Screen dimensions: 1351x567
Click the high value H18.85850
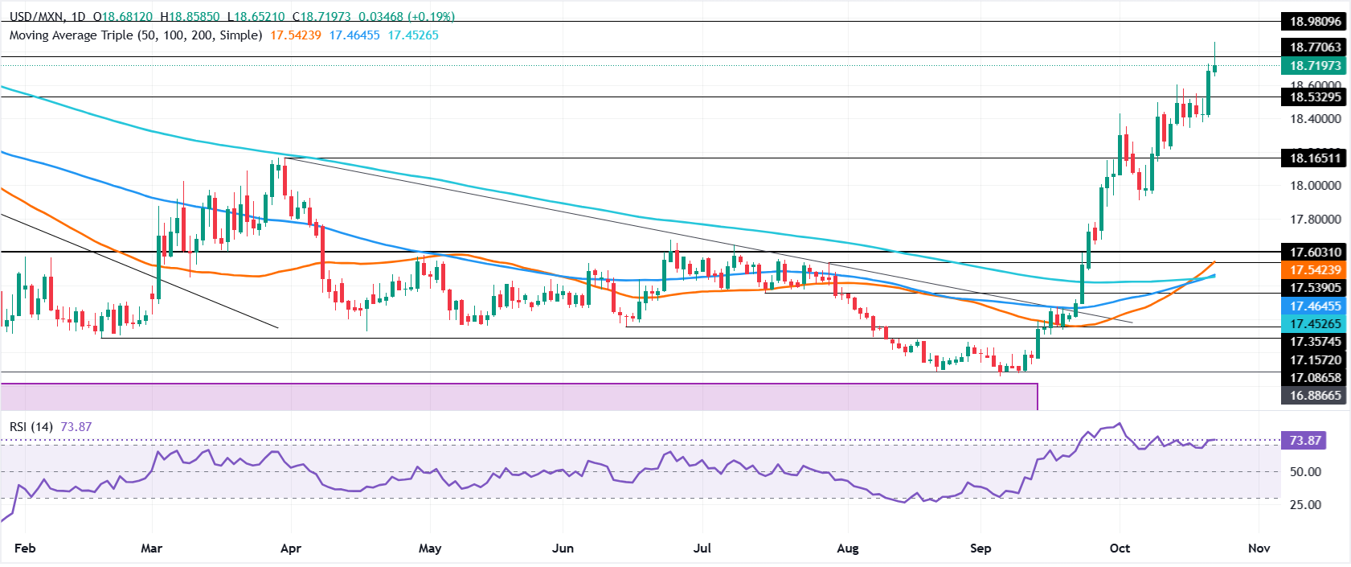click(x=191, y=16)
